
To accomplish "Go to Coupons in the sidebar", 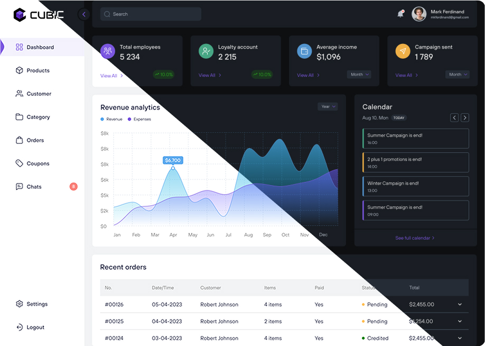I will [38, 163].
